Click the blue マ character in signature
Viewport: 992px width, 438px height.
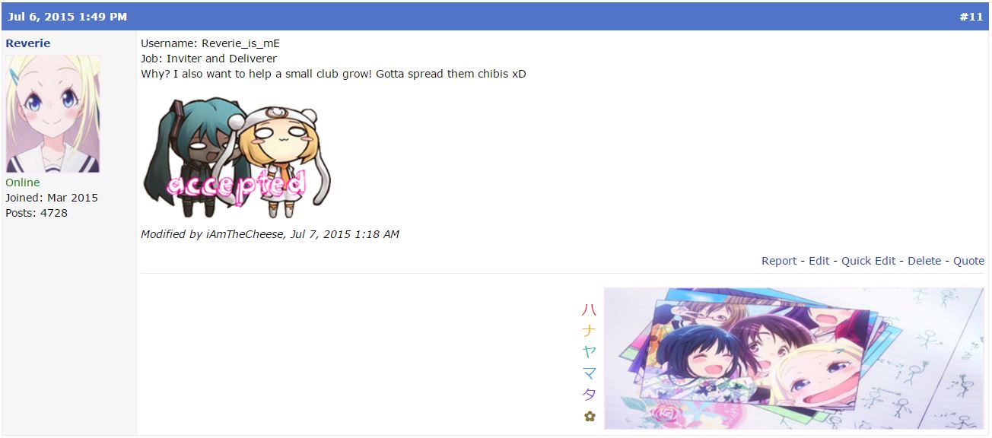click(589, 373)
